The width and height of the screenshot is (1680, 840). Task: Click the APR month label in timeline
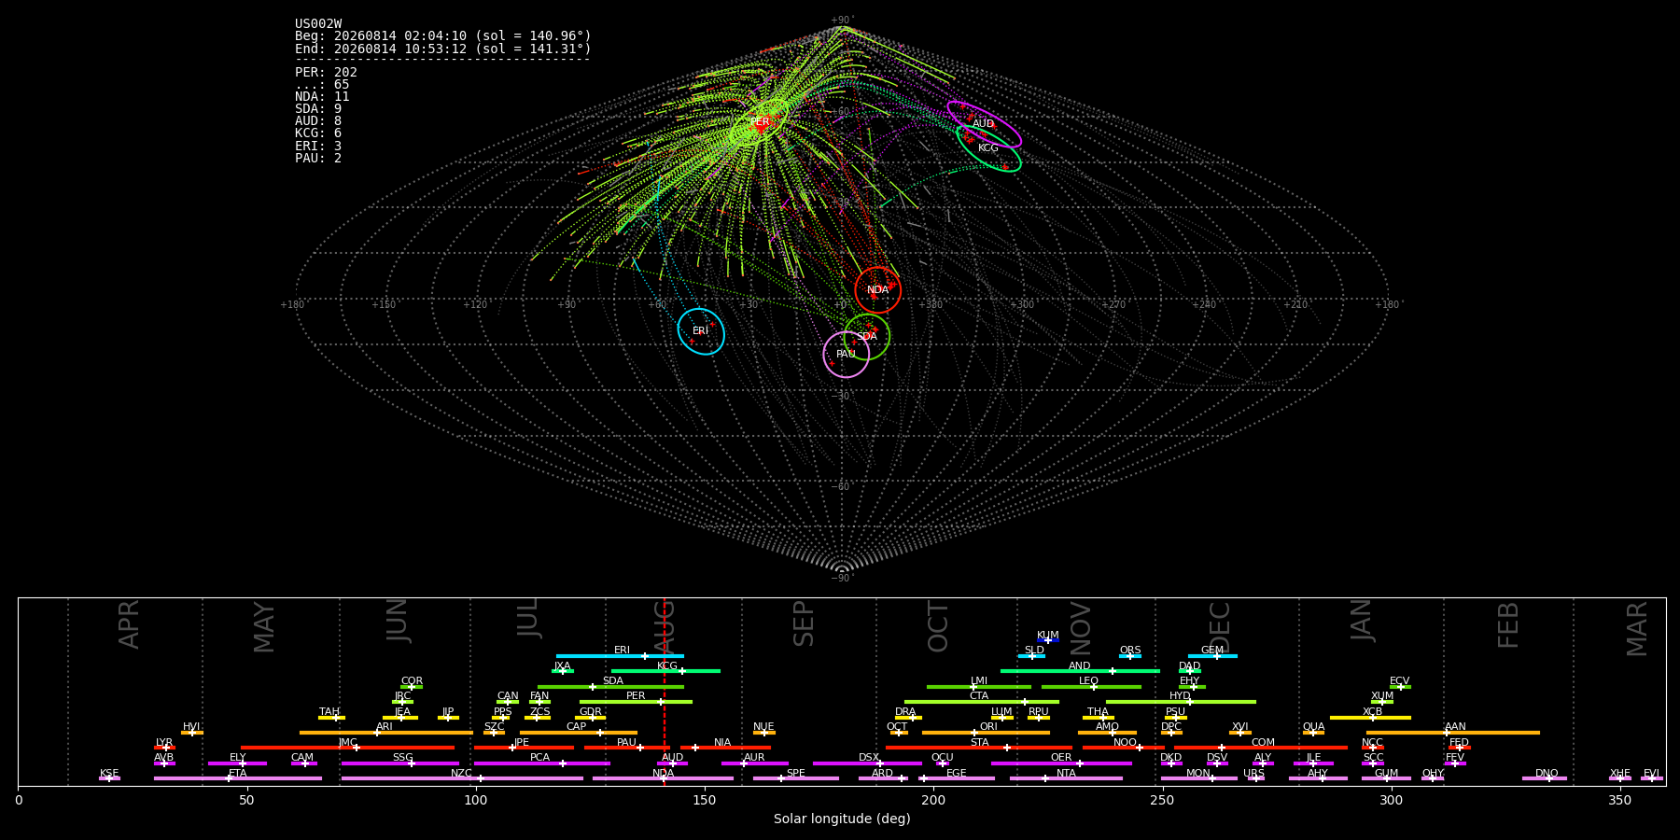click(x=129, y=624)
